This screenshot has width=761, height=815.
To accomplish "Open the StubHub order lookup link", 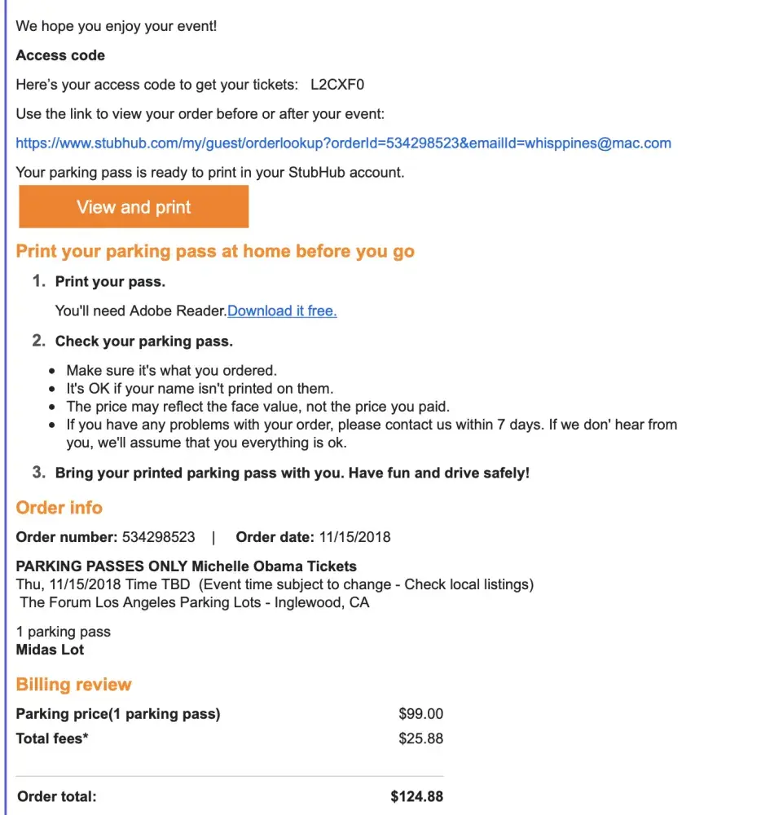I will 343,143.
